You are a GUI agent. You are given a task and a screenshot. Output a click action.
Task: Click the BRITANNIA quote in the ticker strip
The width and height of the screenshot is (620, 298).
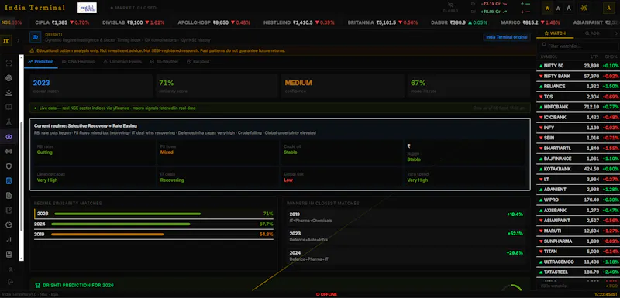point(382,22)
